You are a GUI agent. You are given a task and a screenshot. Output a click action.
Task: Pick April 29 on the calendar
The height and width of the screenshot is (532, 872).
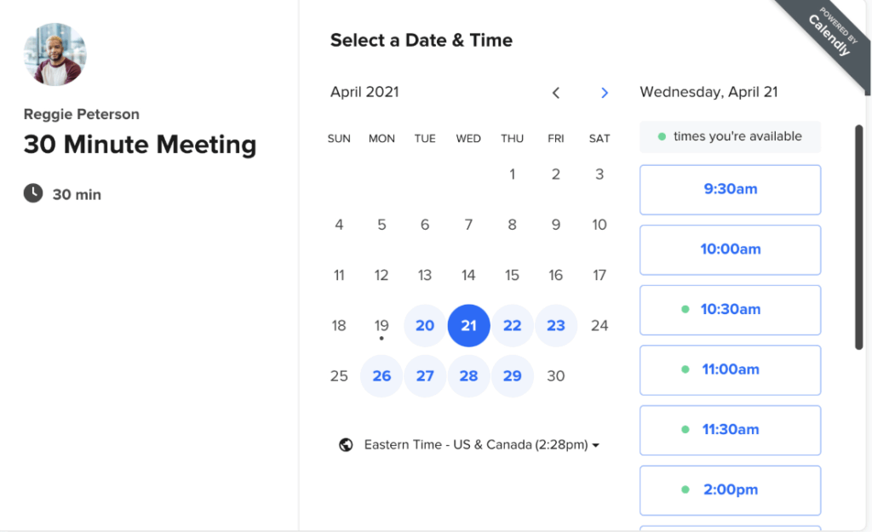[x=512, y=375]
